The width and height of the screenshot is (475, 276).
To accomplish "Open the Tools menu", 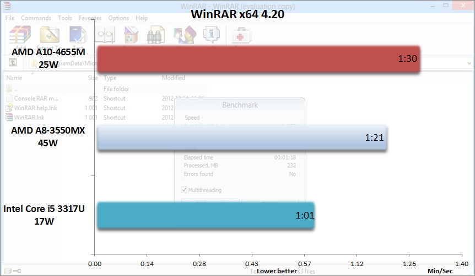I will tap(65, 18).
